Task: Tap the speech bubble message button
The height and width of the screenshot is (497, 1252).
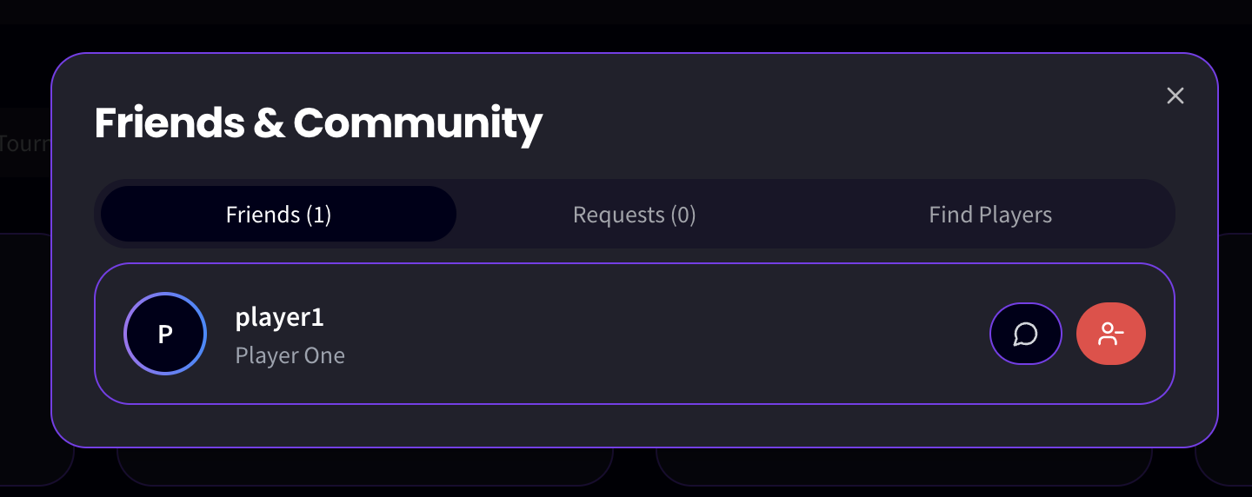Action: pyautogui.click(x=1025, y=334)
